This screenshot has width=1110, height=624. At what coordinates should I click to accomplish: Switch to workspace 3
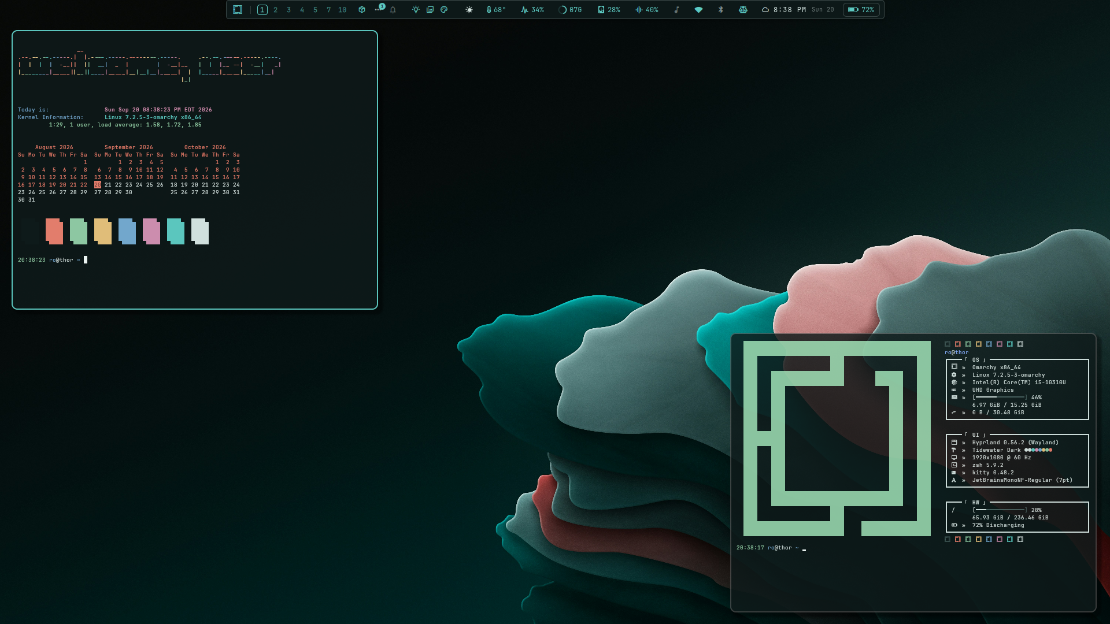(x=289, y=10)
